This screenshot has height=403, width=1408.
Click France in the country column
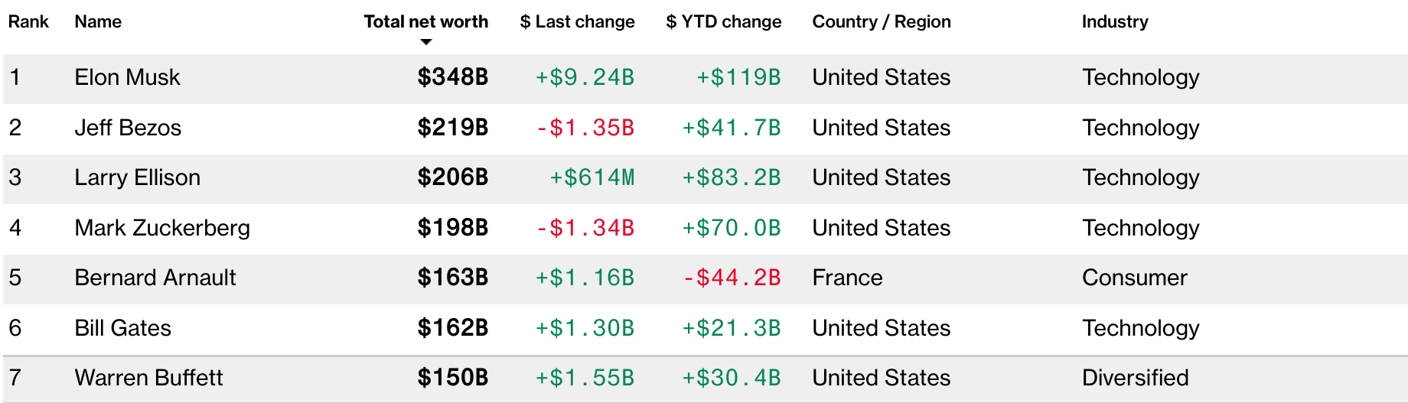847,278
